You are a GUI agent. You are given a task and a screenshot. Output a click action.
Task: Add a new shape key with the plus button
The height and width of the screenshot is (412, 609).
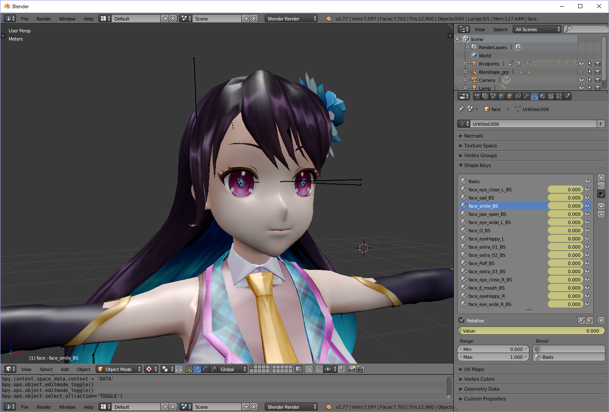click(x=601, y=178)
